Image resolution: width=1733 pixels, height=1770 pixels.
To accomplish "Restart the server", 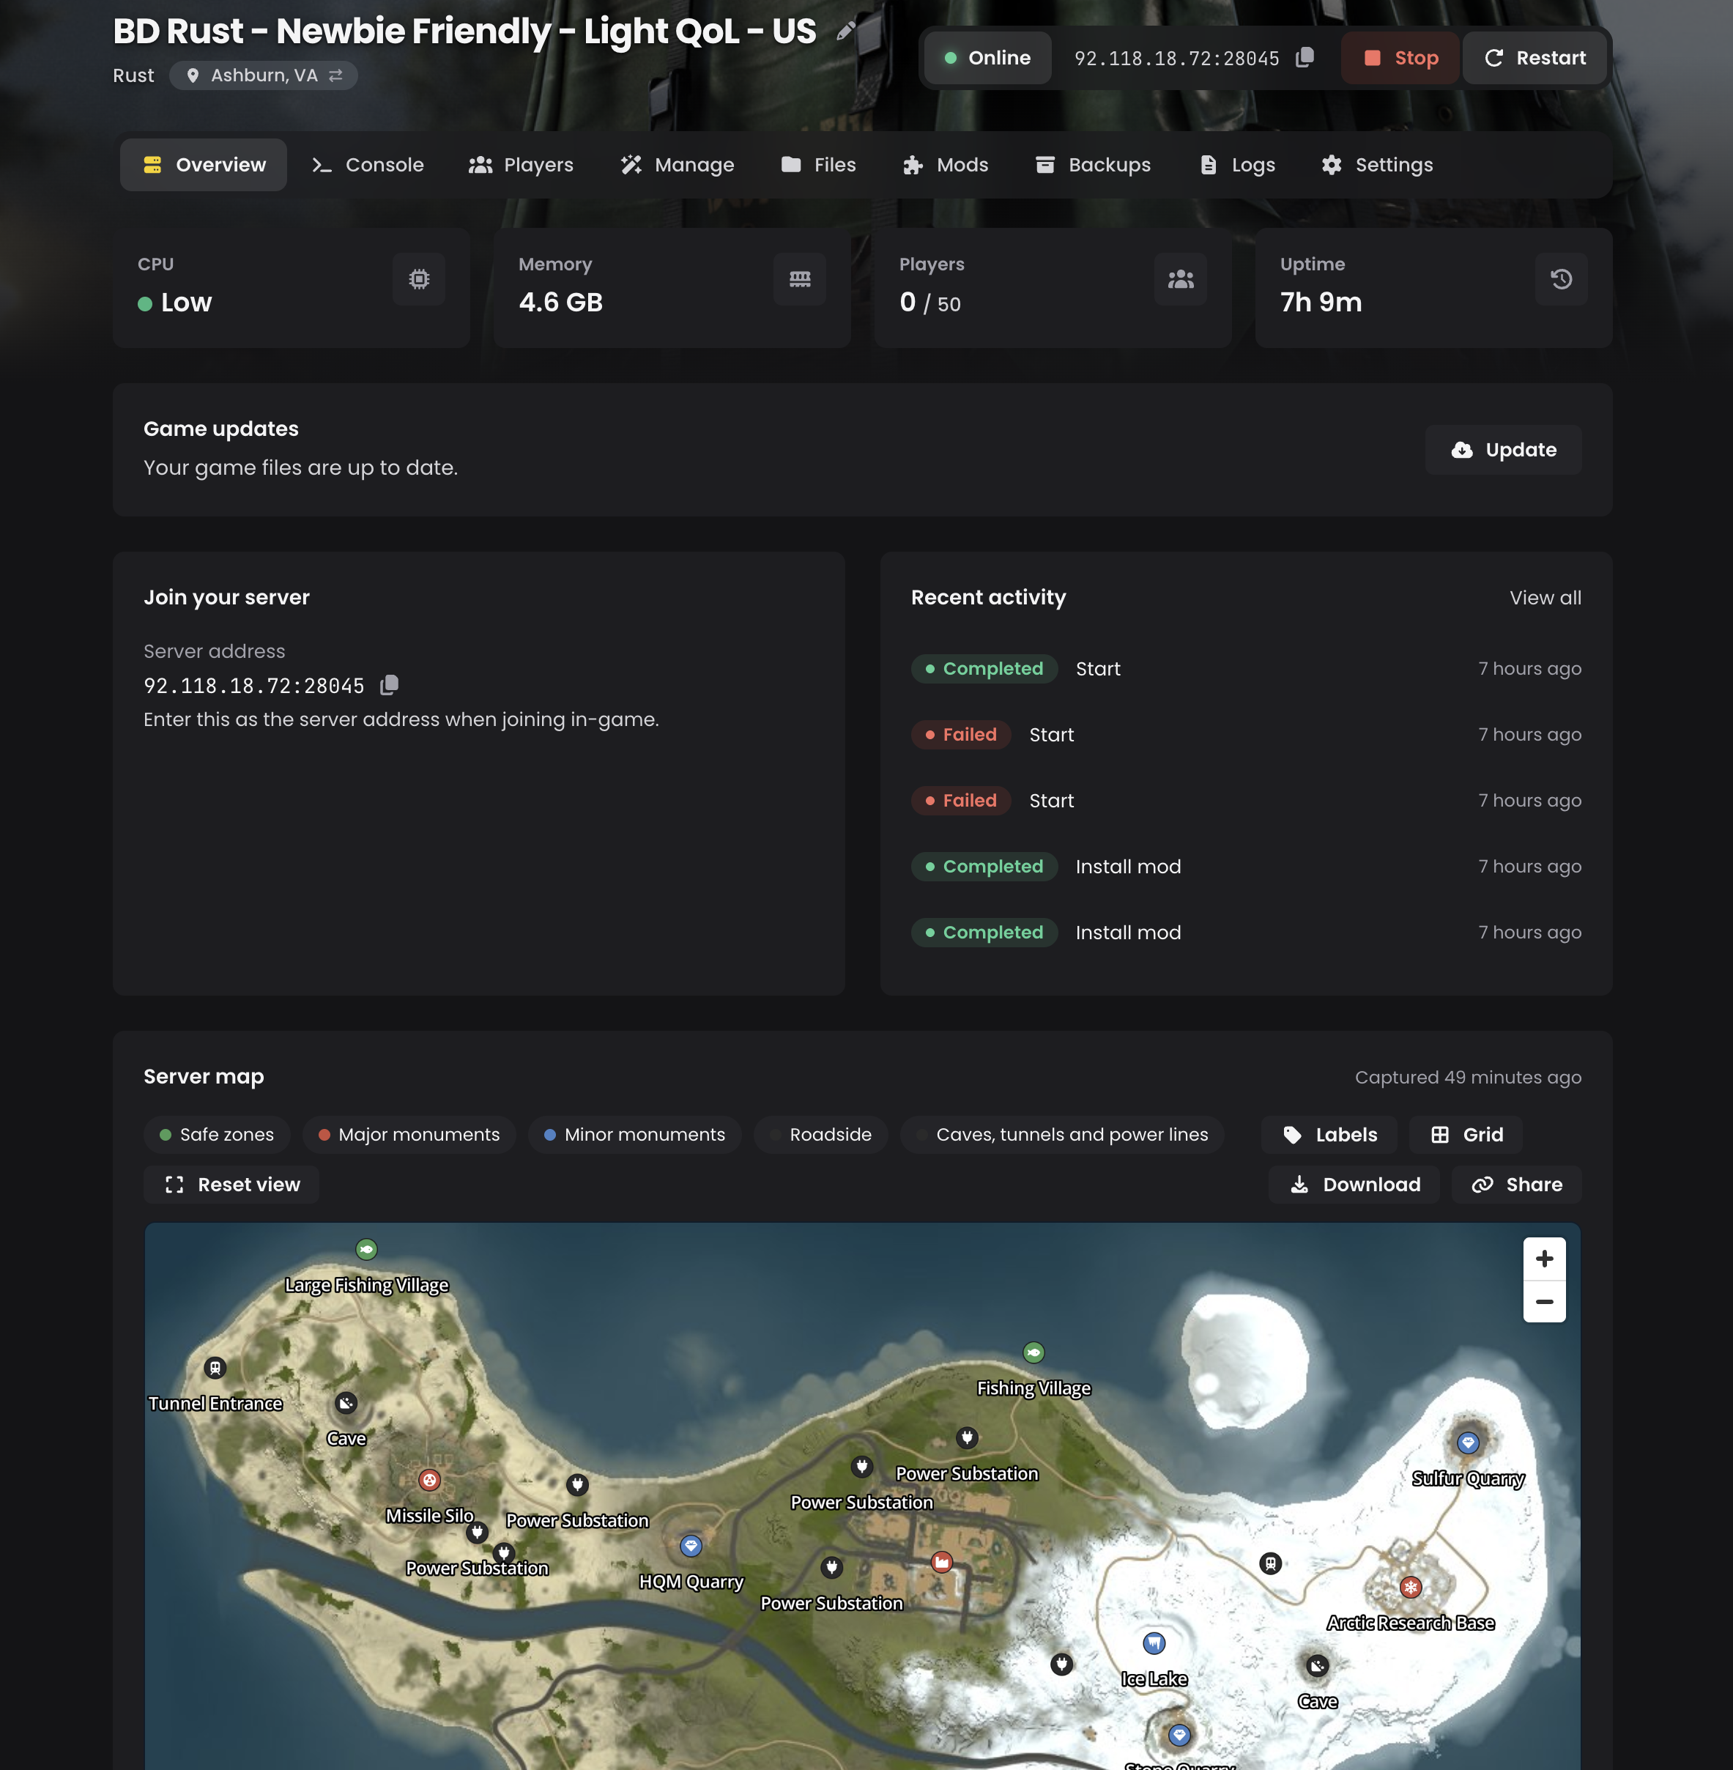I will (x=1534, y=57).
